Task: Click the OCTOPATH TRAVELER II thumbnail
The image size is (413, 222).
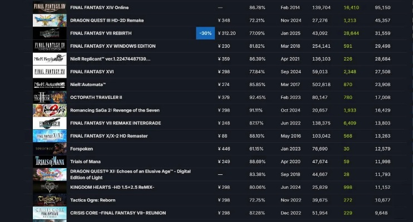Action: click(x=50, y=97)
